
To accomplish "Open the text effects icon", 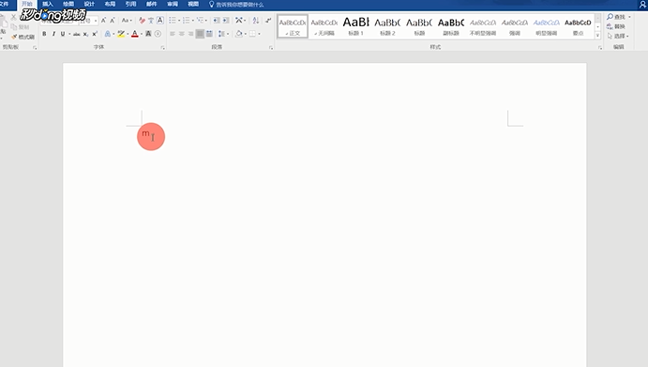I will (108, 34).
